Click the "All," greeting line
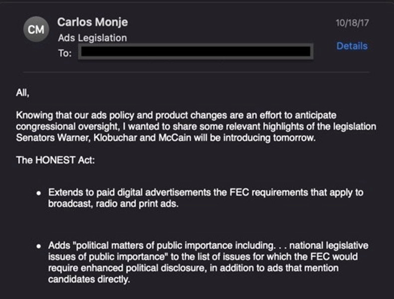 tap(23, 93)
